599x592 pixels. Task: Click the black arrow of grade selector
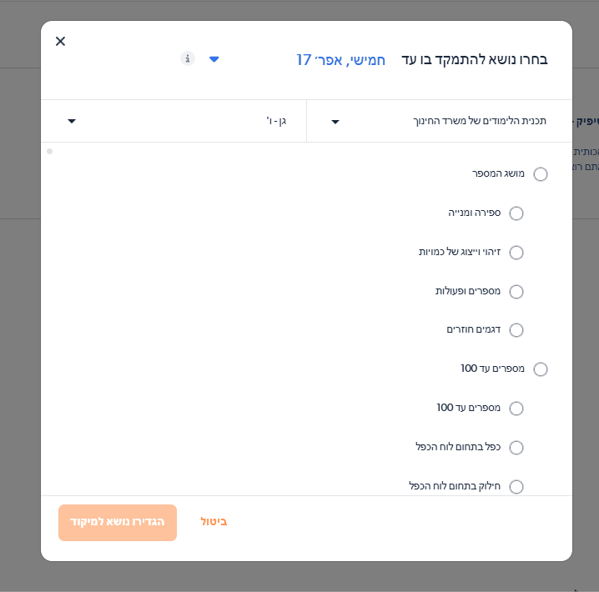[x=72, y=122]
